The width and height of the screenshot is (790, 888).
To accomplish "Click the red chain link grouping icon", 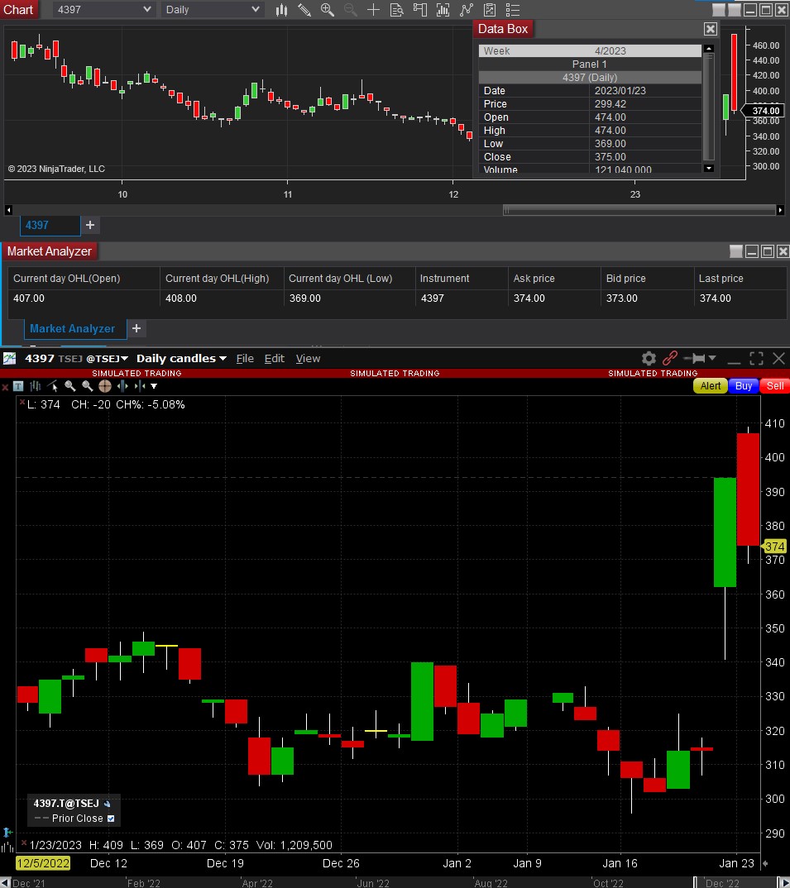I will 670,358.
